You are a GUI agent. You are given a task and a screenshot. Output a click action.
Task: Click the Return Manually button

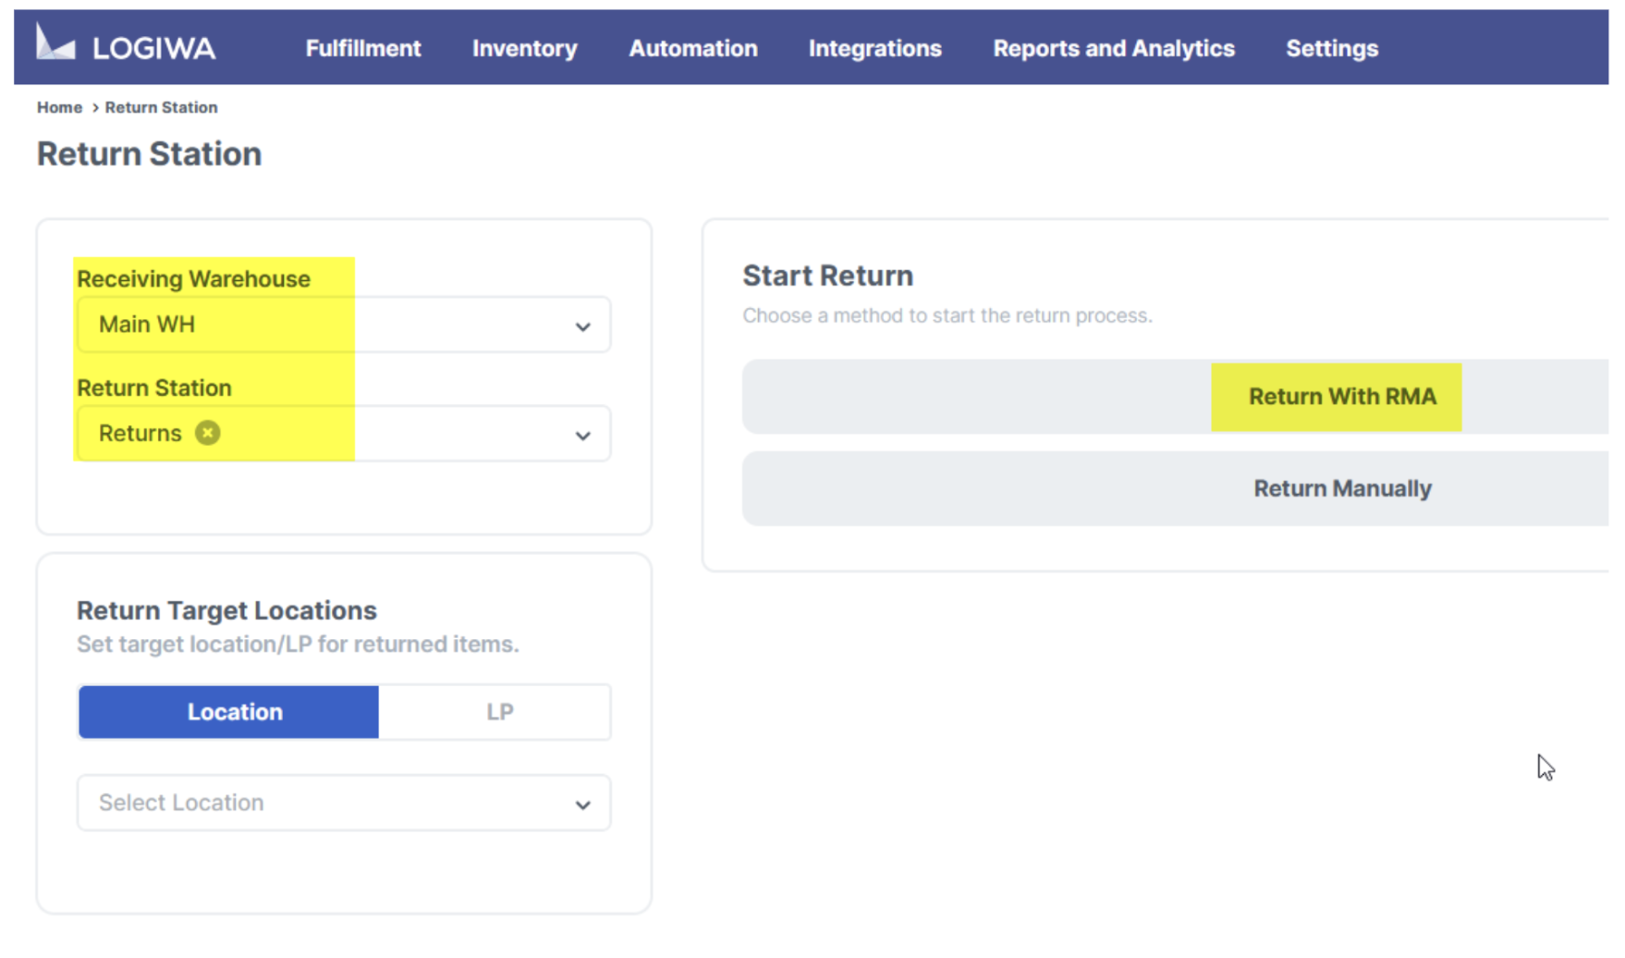click(1342, 488)
